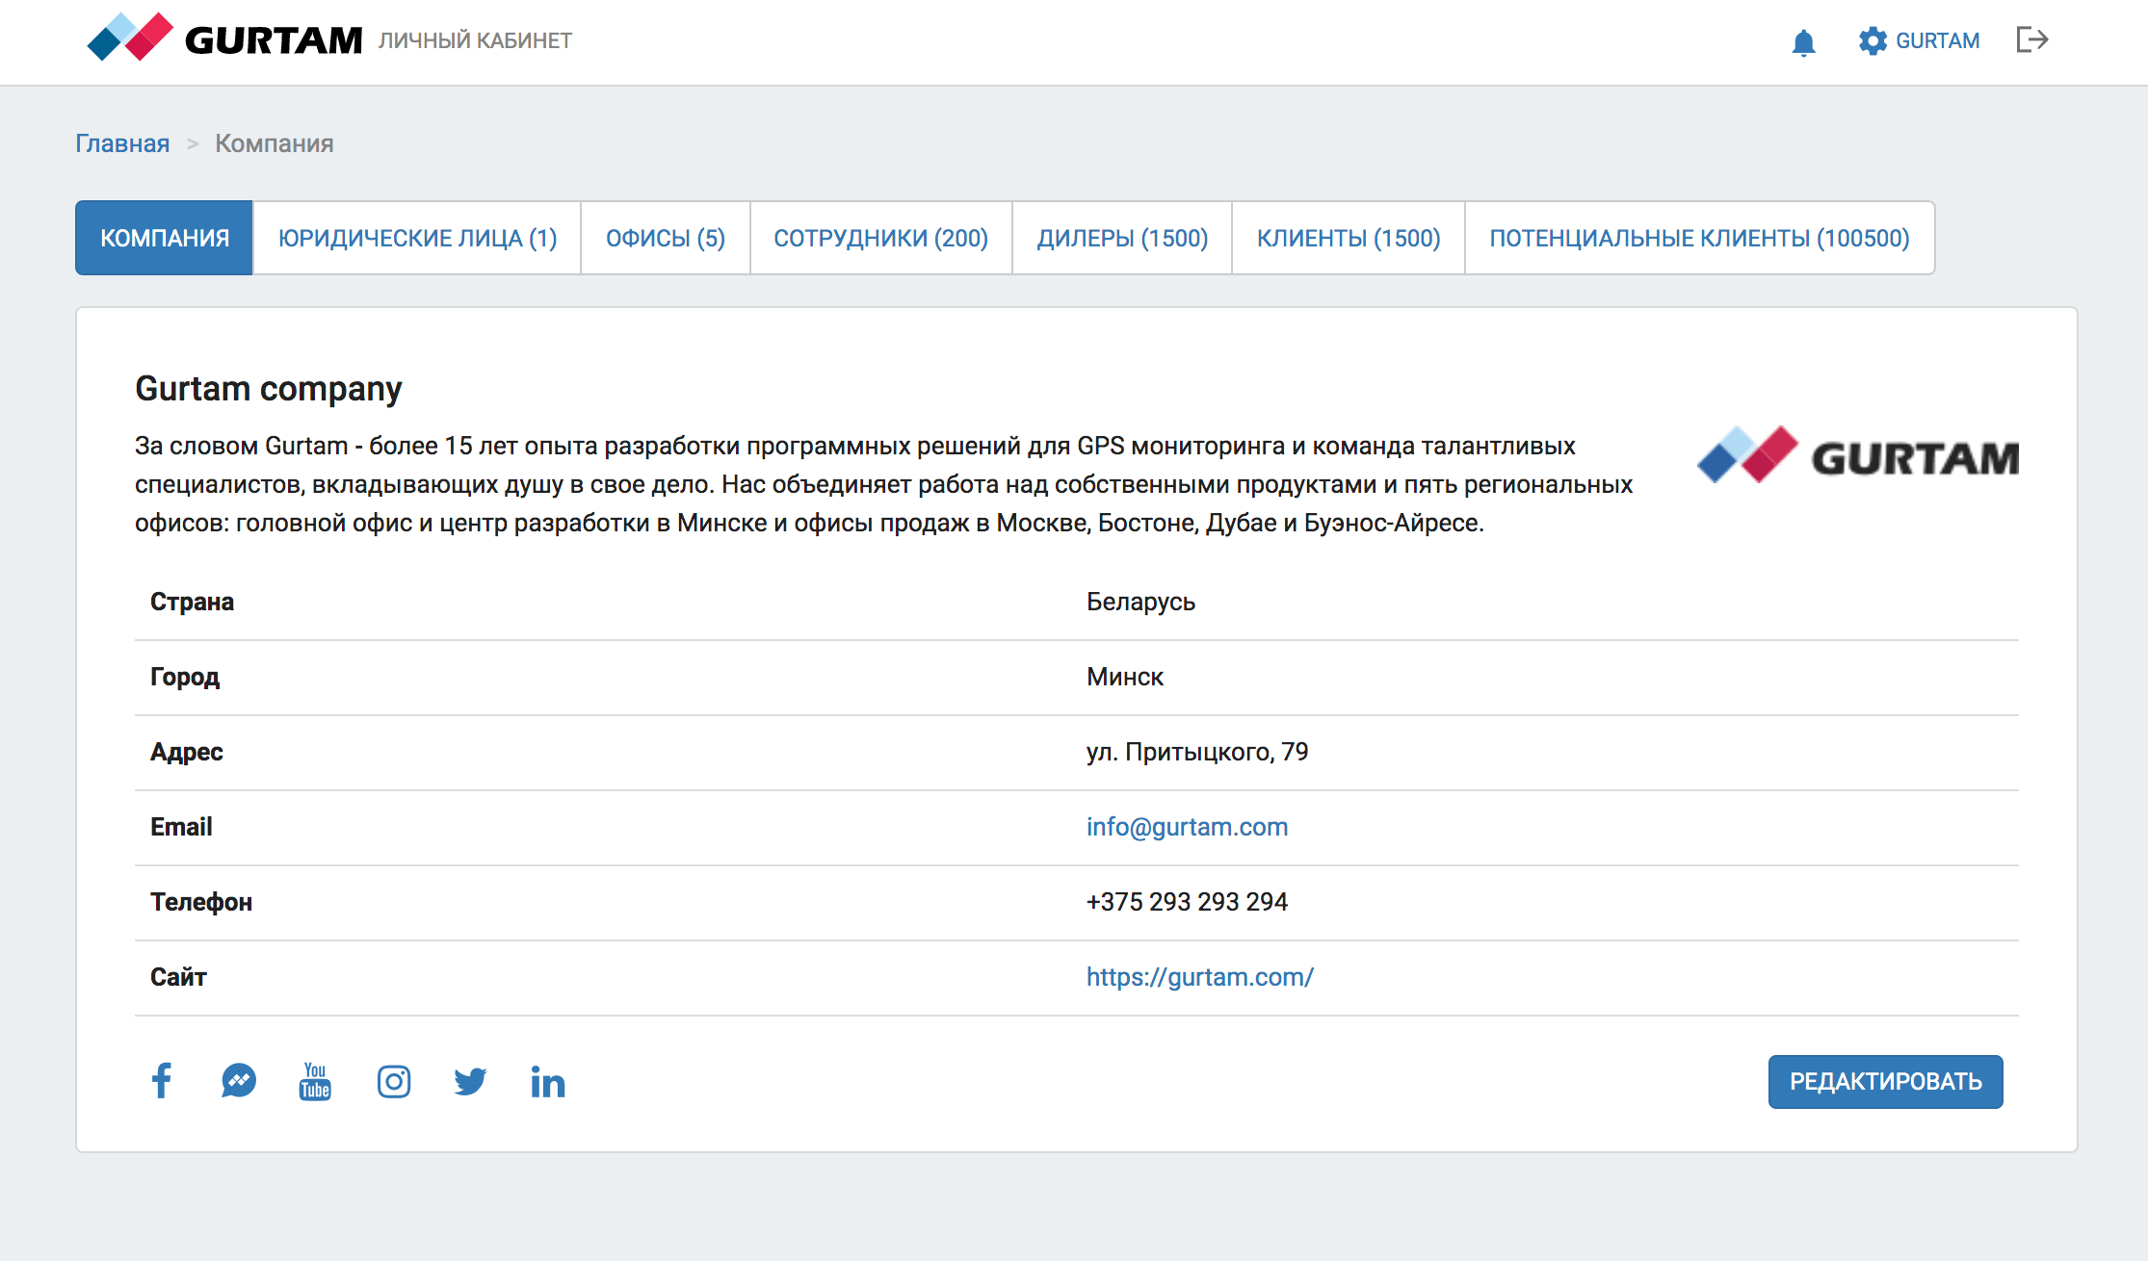Open the Потенциальные клиенты (100500) tab
This screenshot has width=2148, height=1261.
tap(1699, 238)
